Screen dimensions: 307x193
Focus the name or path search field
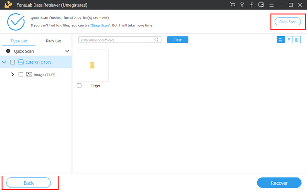pyautogui.click(x=119, y=40)
